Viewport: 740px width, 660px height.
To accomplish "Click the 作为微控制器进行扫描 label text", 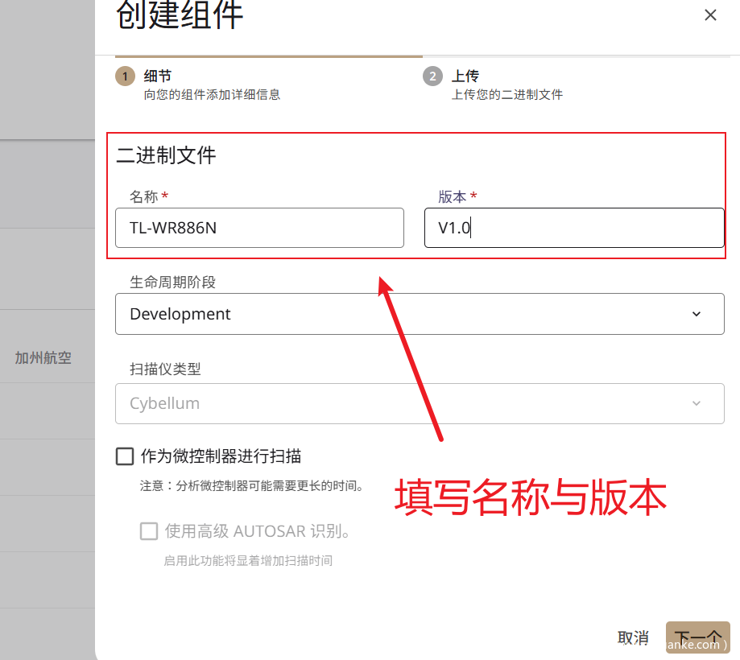I will (x=221, y=457).
